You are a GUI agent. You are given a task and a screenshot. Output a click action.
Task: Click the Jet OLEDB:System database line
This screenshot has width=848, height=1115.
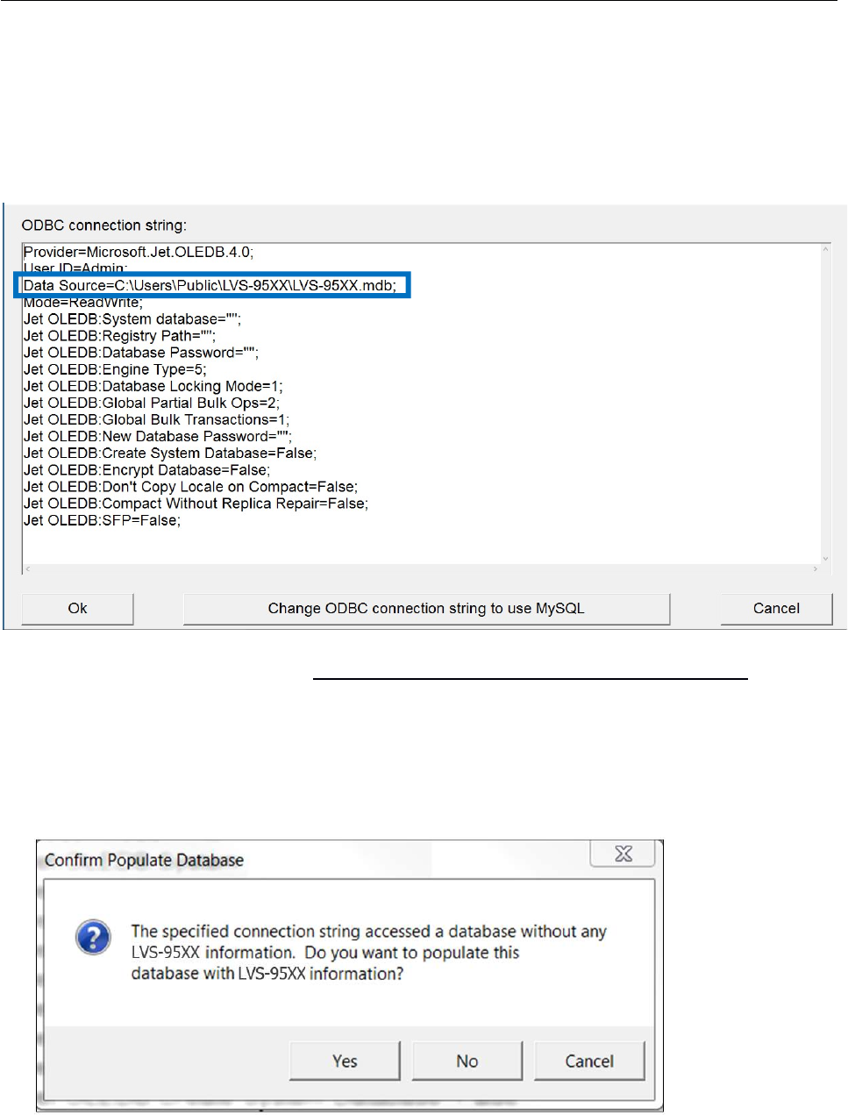pyautogui.click(x=132, y=319)
